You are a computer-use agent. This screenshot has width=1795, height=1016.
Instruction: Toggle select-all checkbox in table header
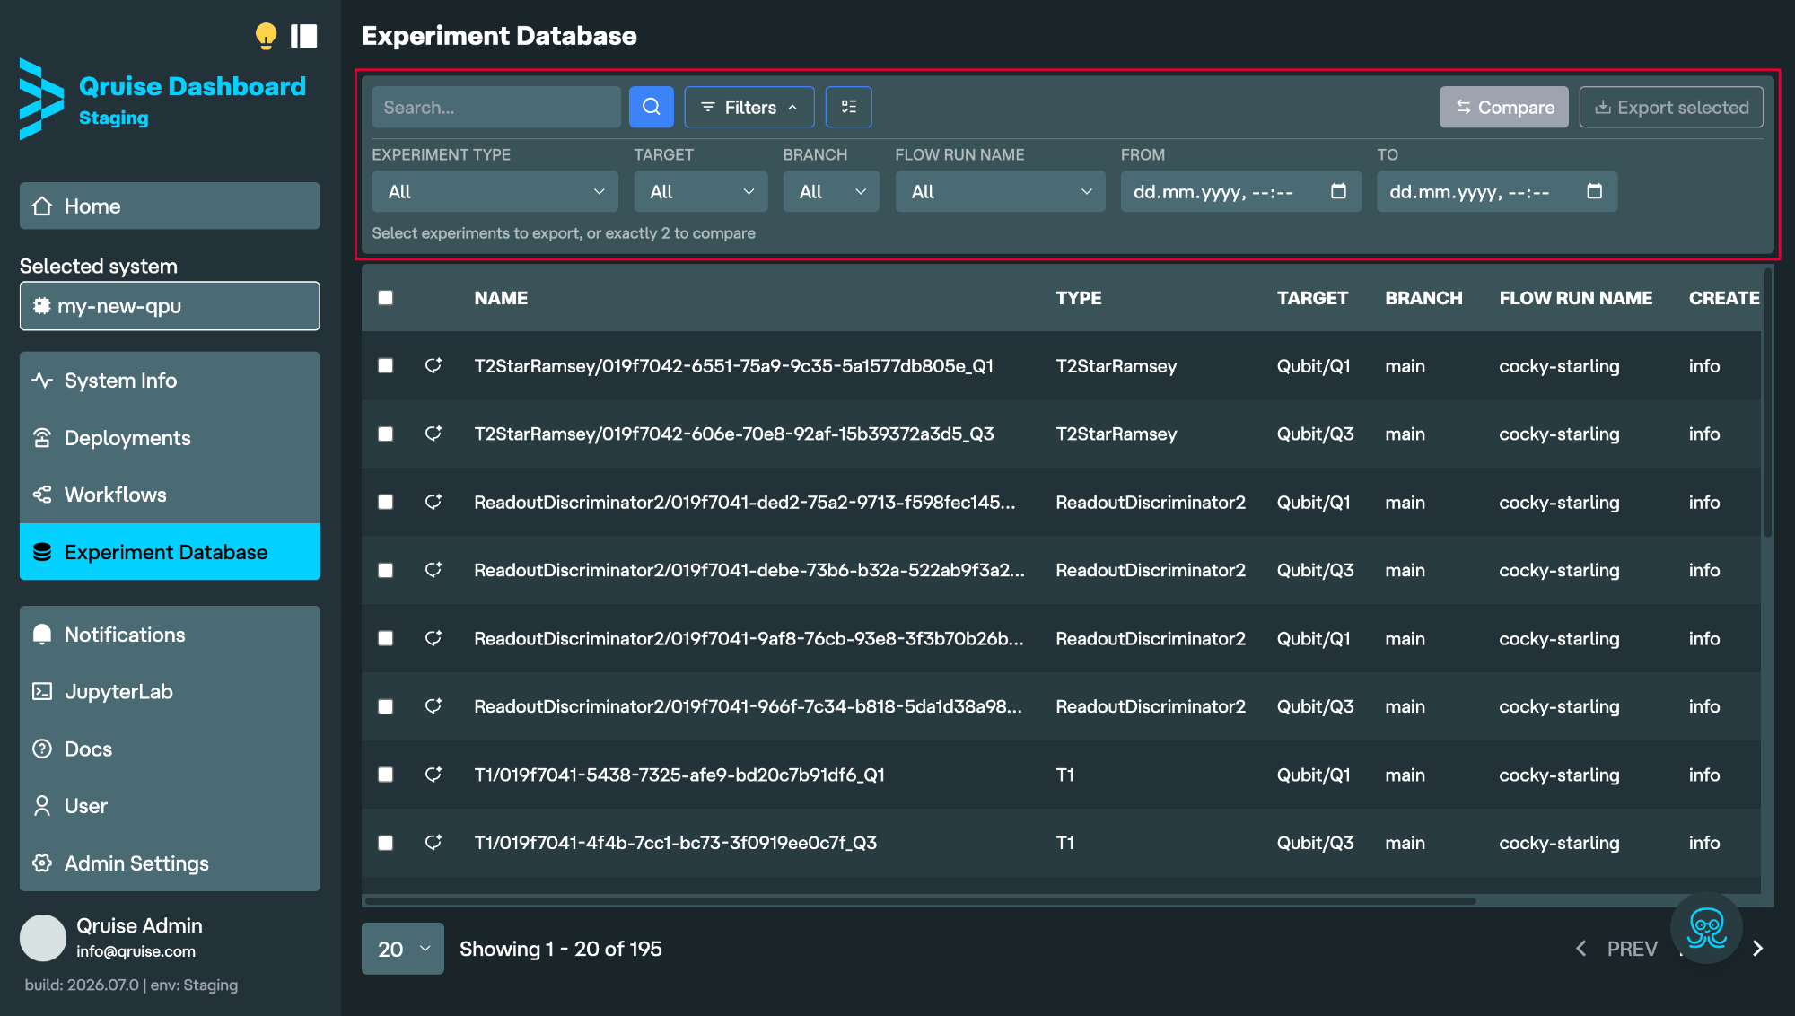click(x=385, y=298)
